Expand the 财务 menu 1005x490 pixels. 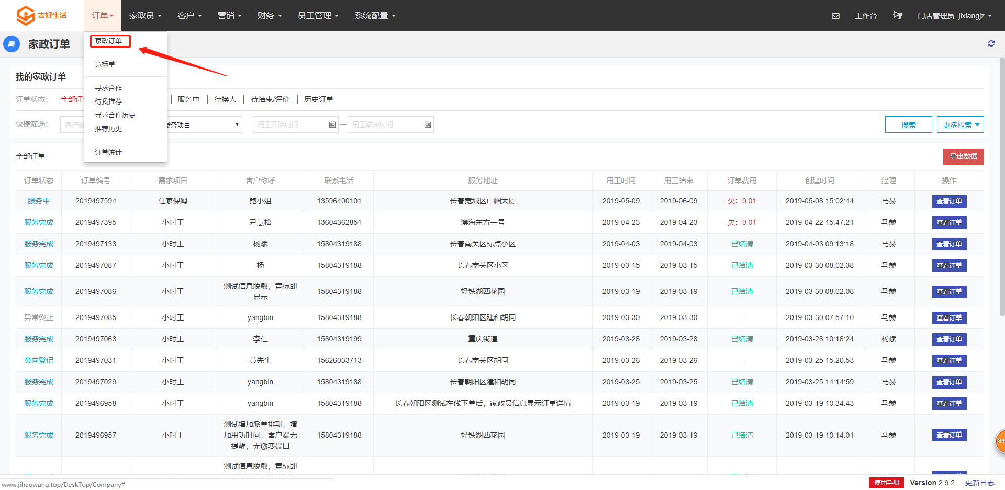coord(270,16)
